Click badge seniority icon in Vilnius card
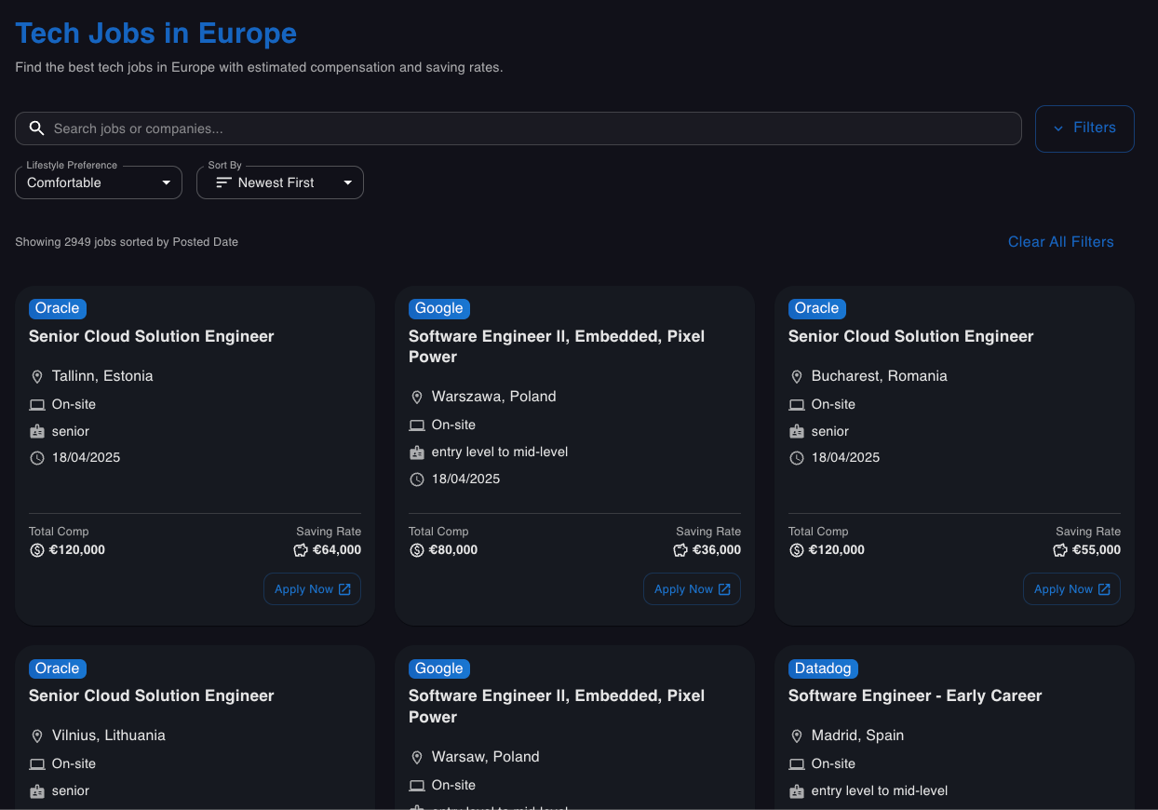The height and width of the screenshot is (810, 1158). coord(37,791)
